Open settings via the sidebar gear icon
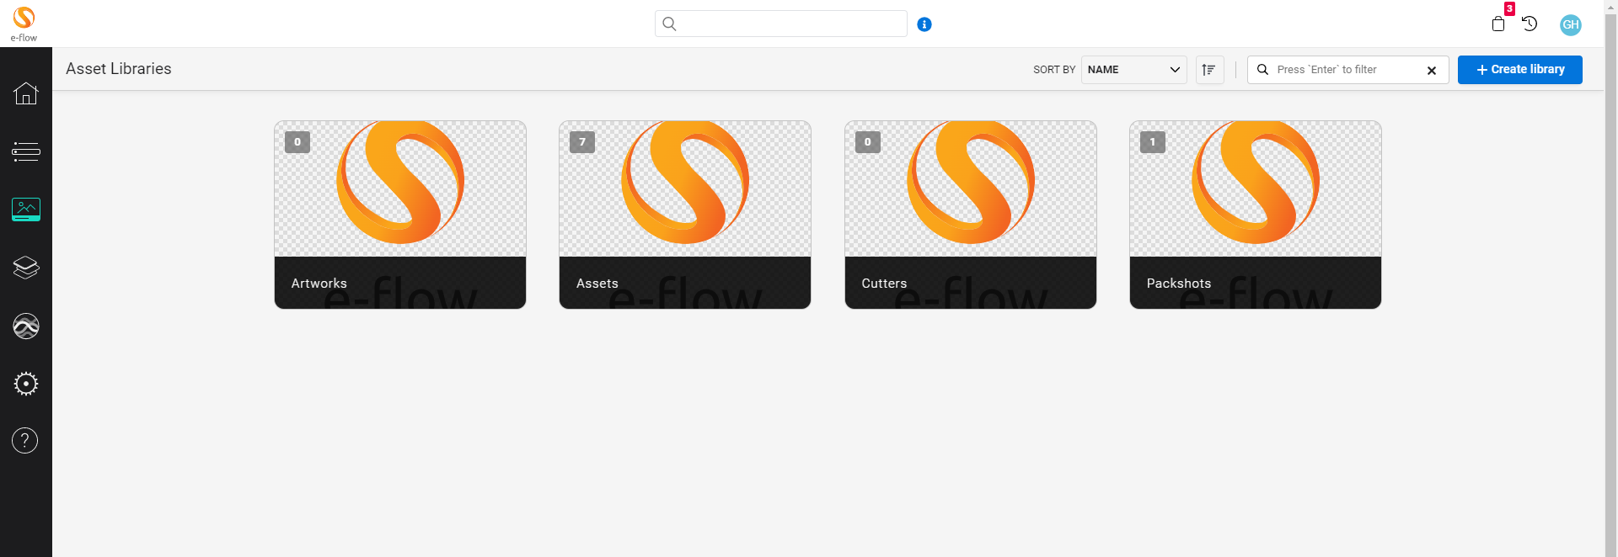Viewport: 1618px width, 557px height. (26, 384)
